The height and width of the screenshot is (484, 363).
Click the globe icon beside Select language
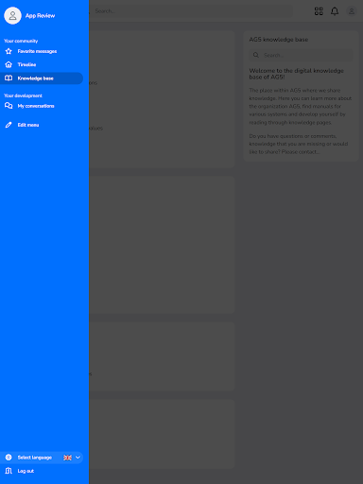pos(9,458)
